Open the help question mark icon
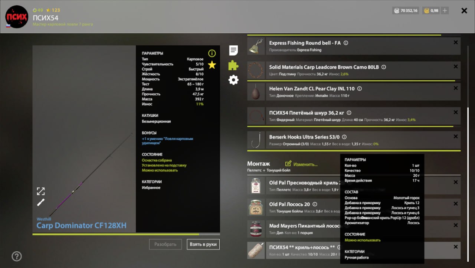The height and width of the screenshot is (268, 475). pos(17,256)
